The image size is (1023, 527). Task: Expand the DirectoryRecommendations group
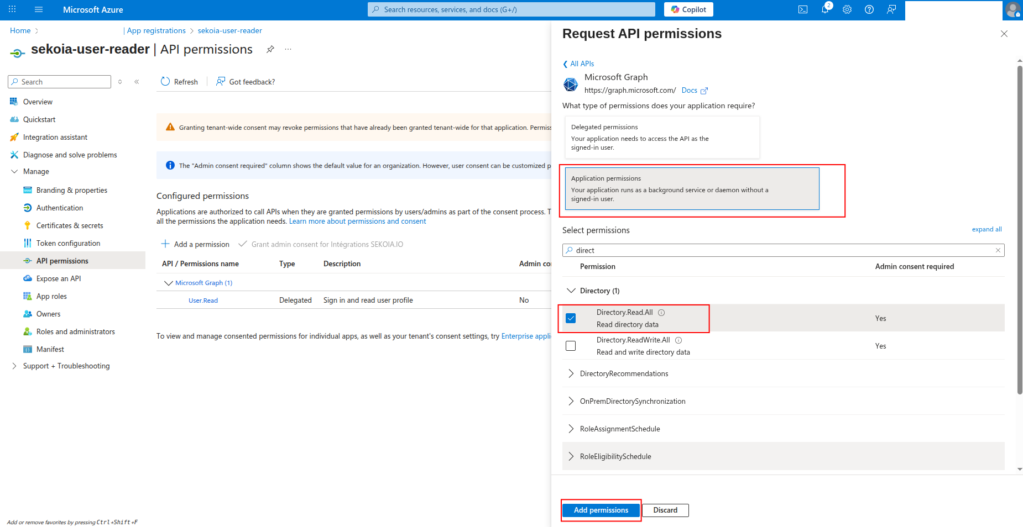coord(571,373)
